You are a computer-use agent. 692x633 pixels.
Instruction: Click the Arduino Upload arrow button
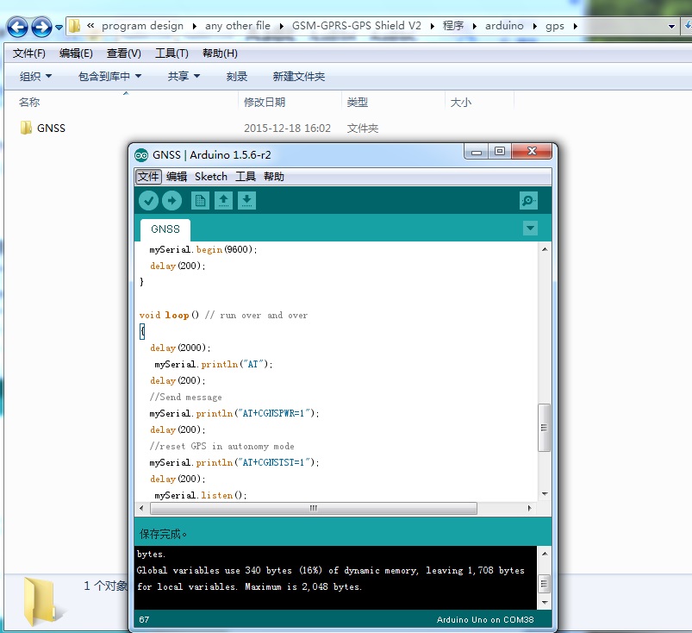(171, 201)
